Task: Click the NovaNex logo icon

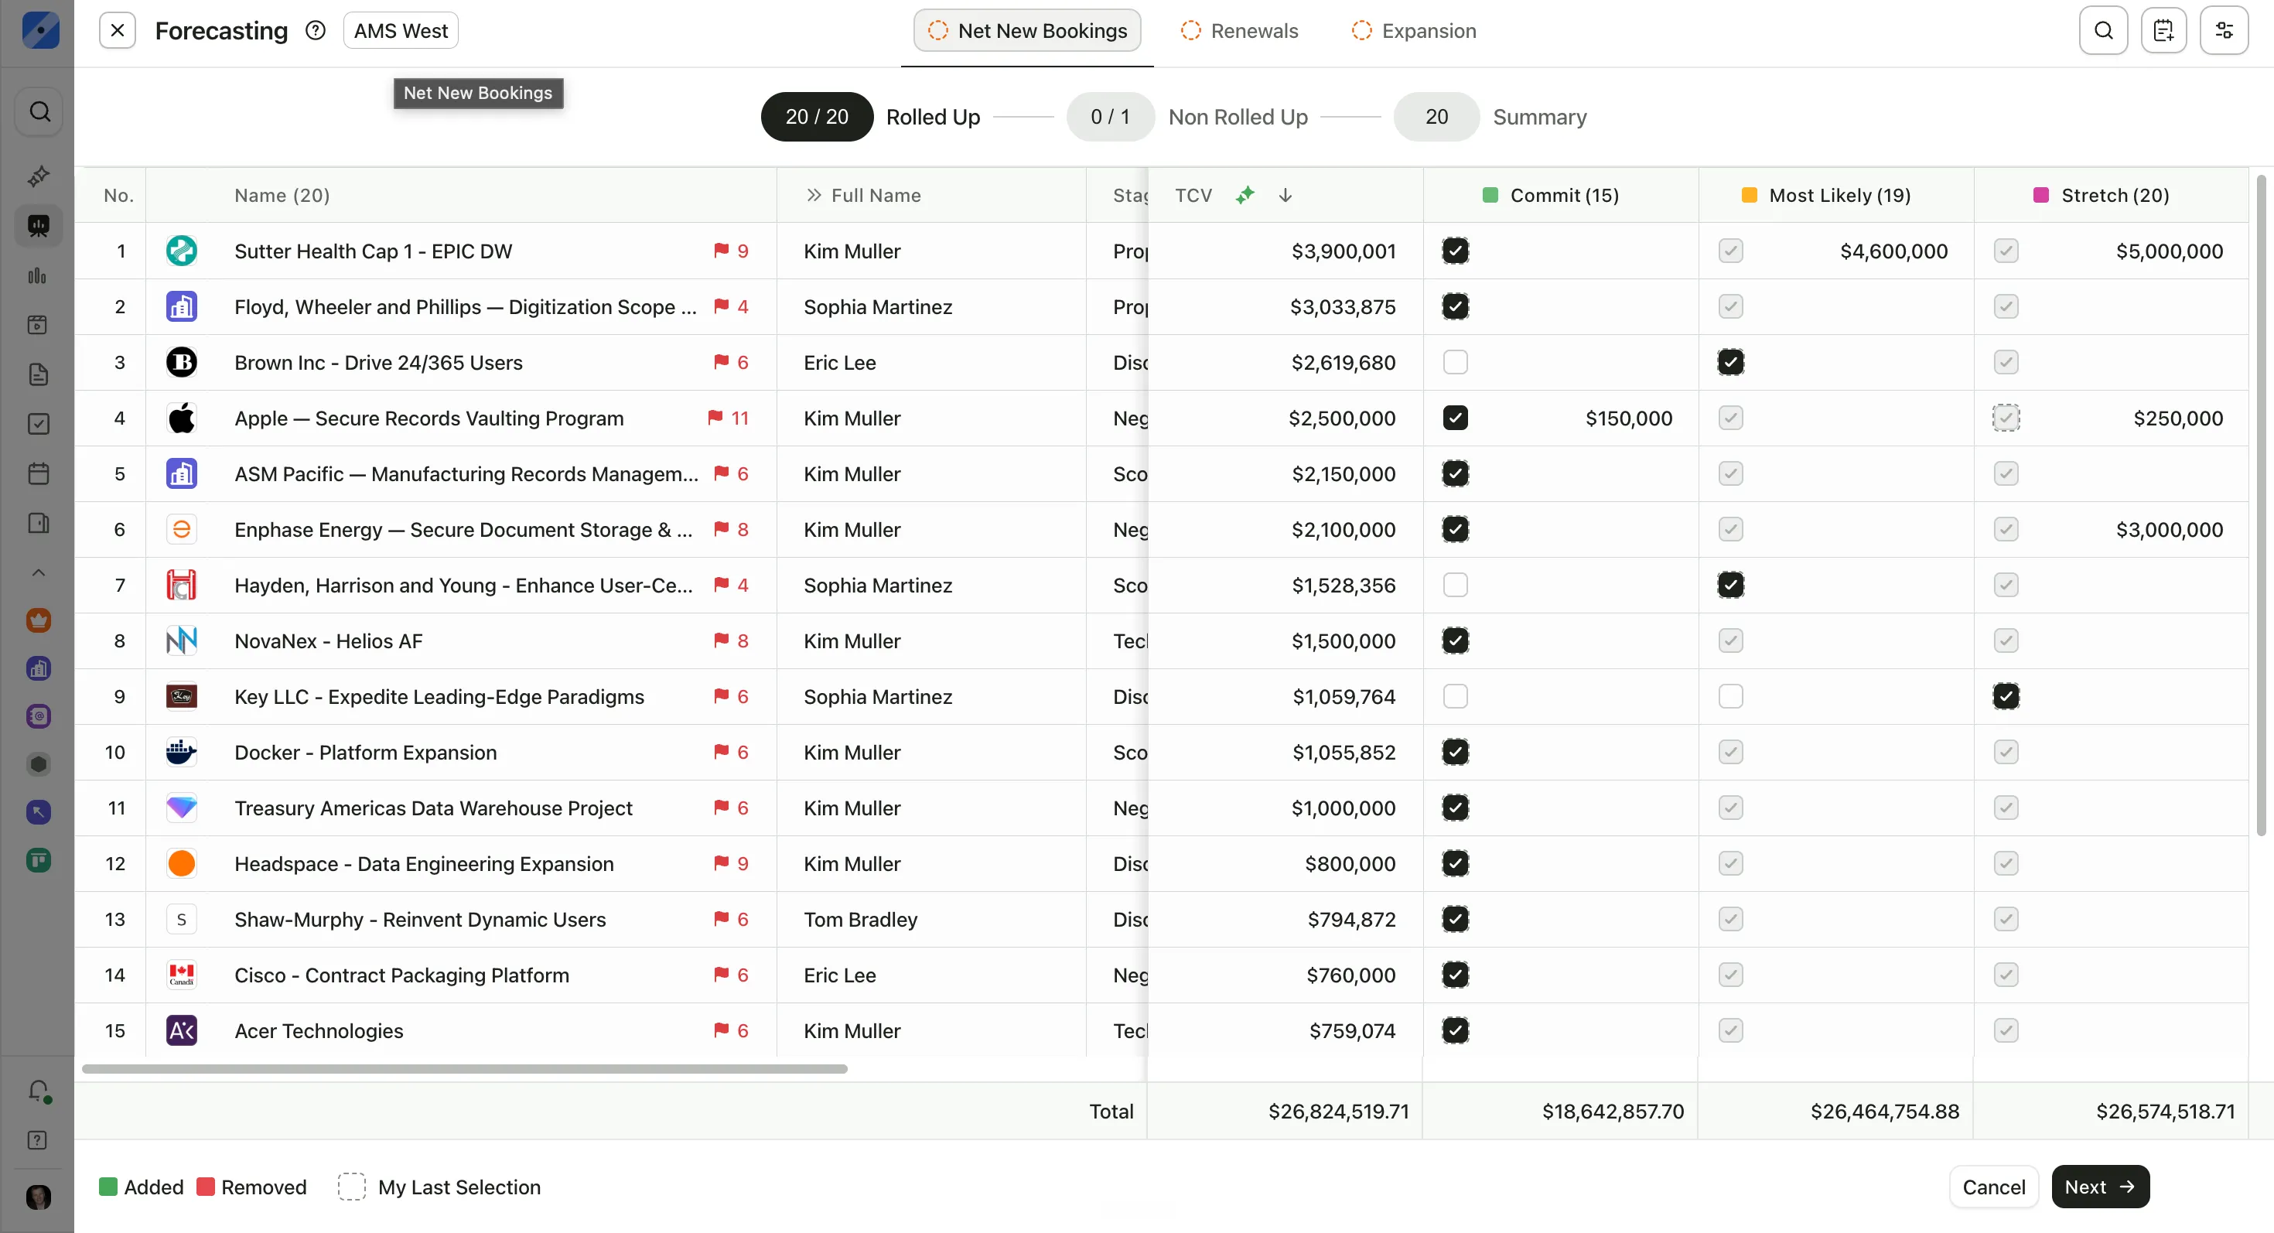Action: click(182, 640)
